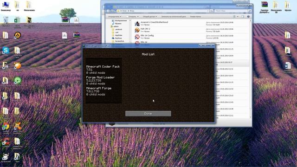Select Forge Mod Loader in mod list
The height and width of the screenshot is (167, 297).
pos(103,80)
